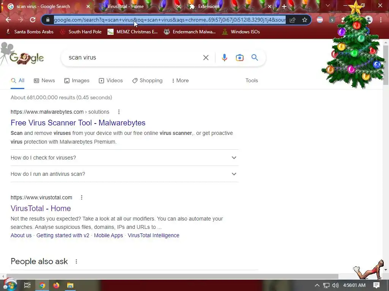Expand 'How do I check for viruses?'
This screenshot has height=291, width=389.
pos(125,158)
